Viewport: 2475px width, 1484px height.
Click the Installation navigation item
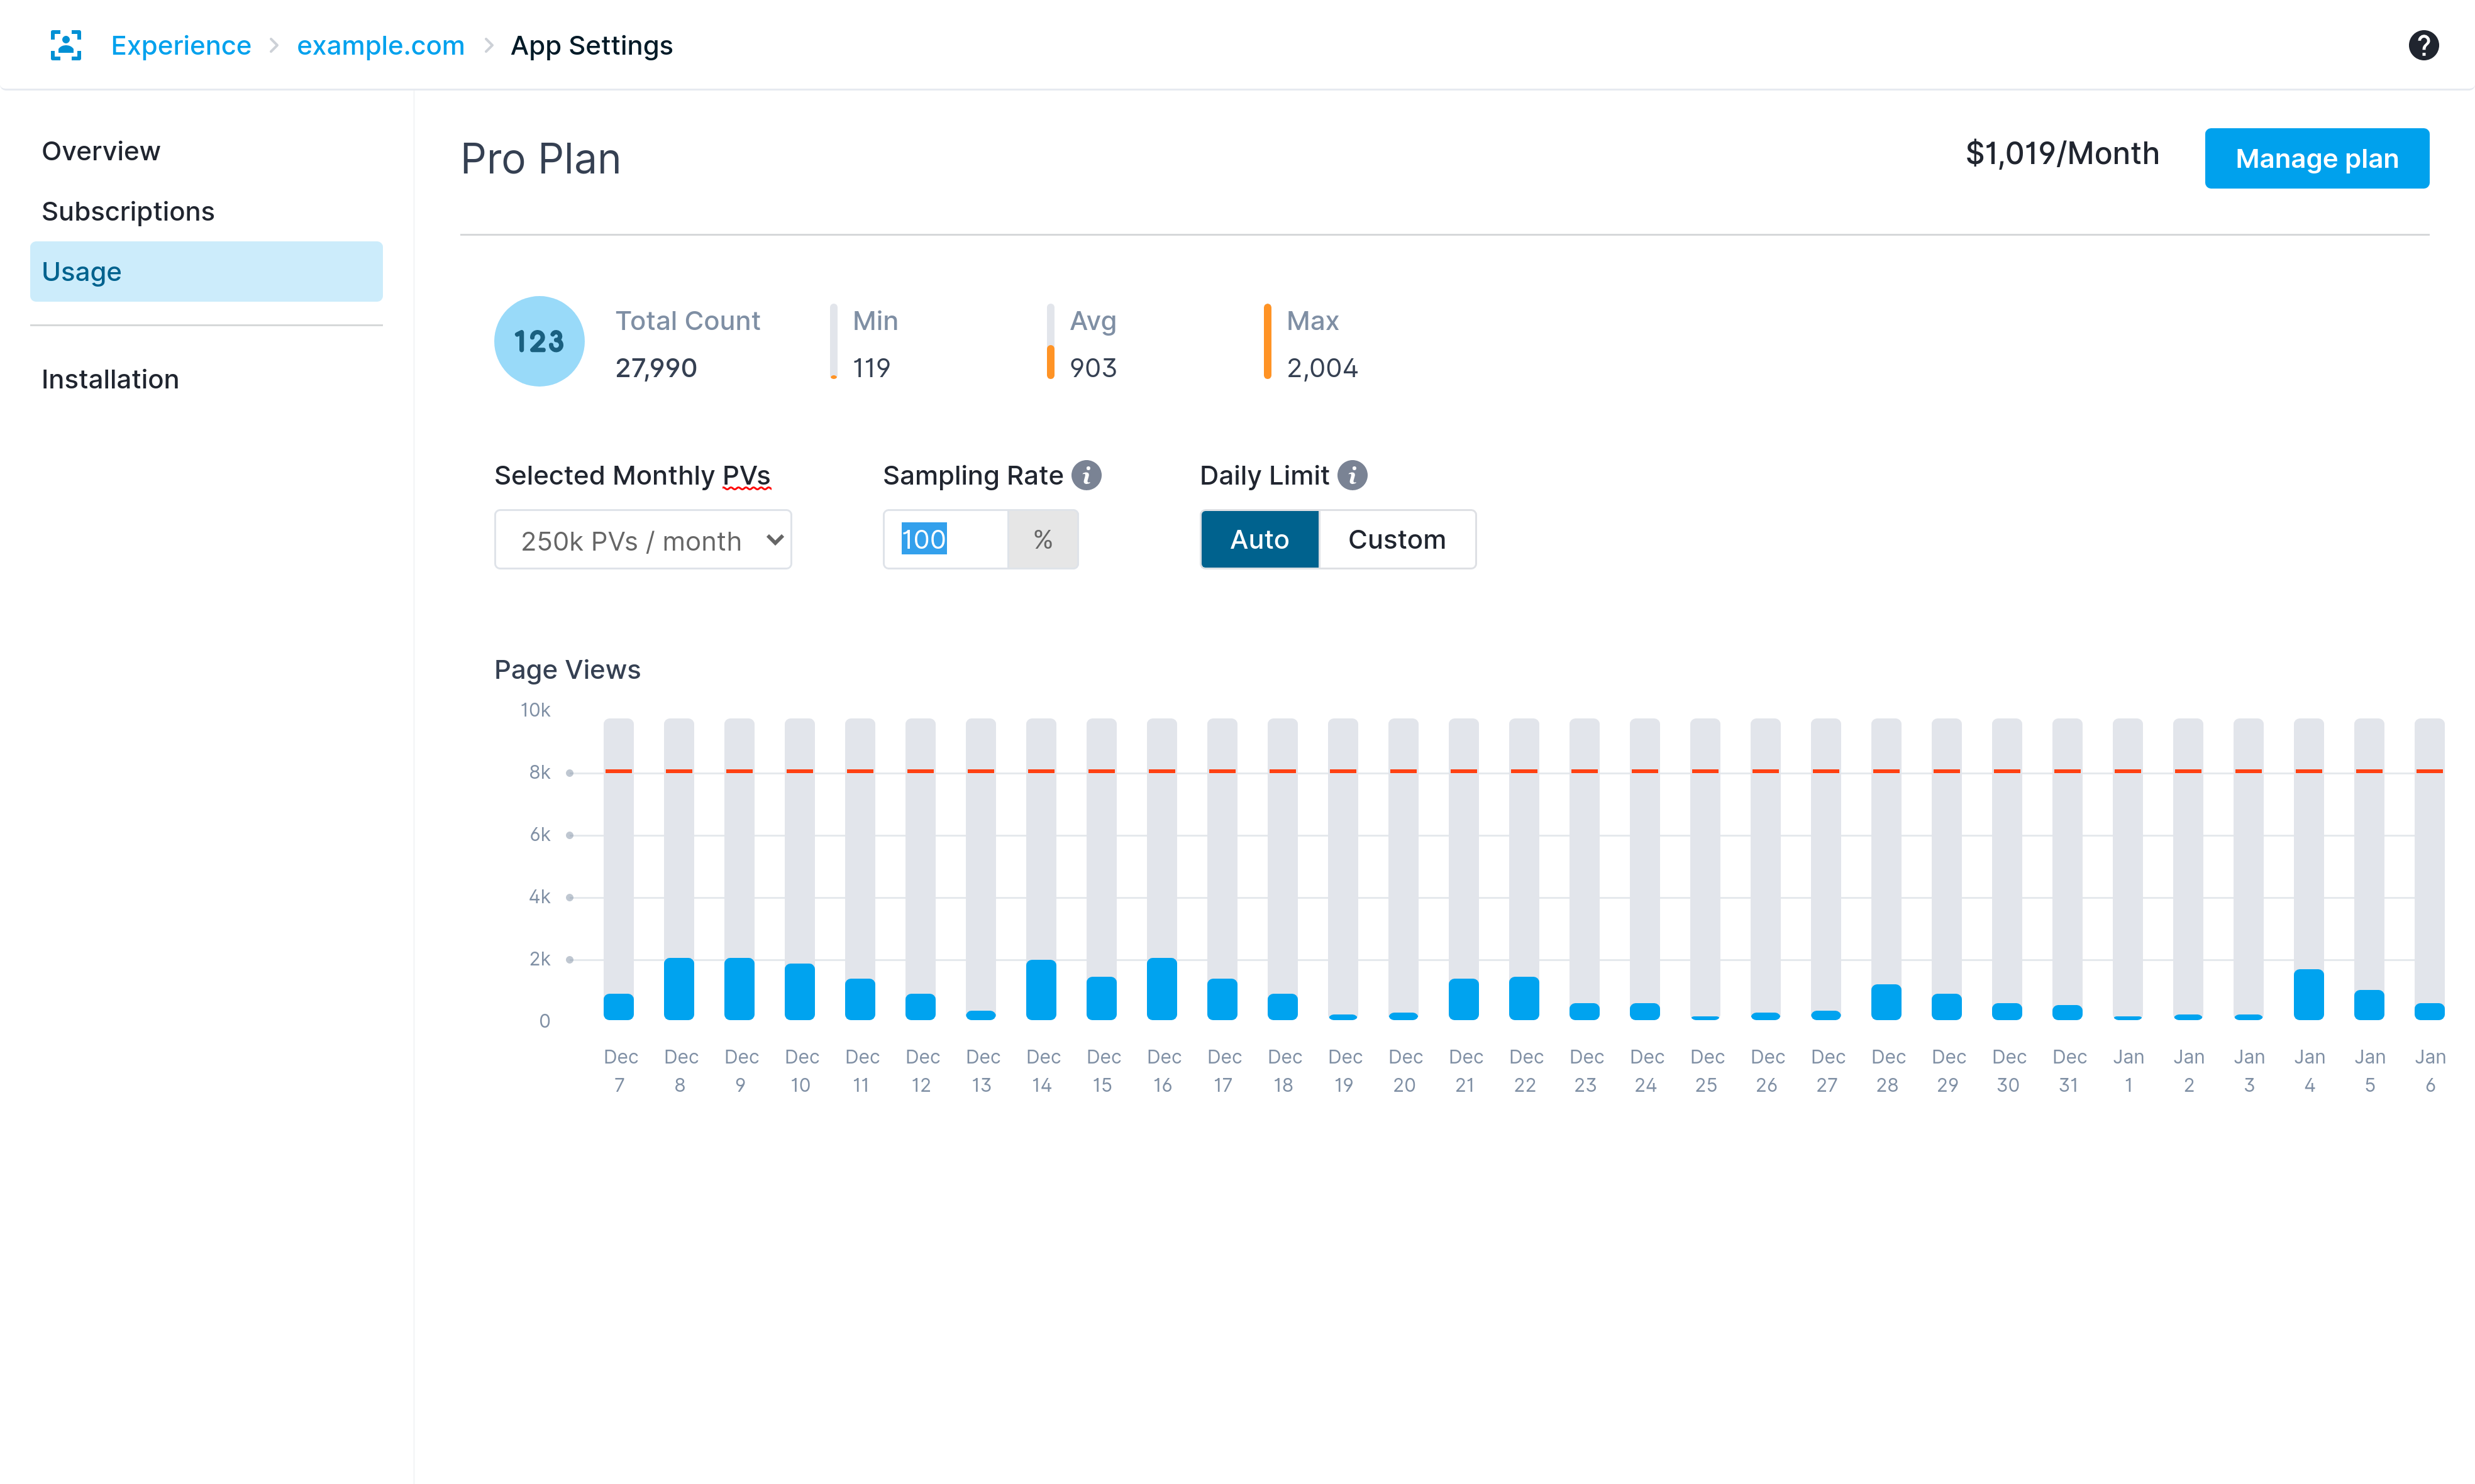pos(109,378)
